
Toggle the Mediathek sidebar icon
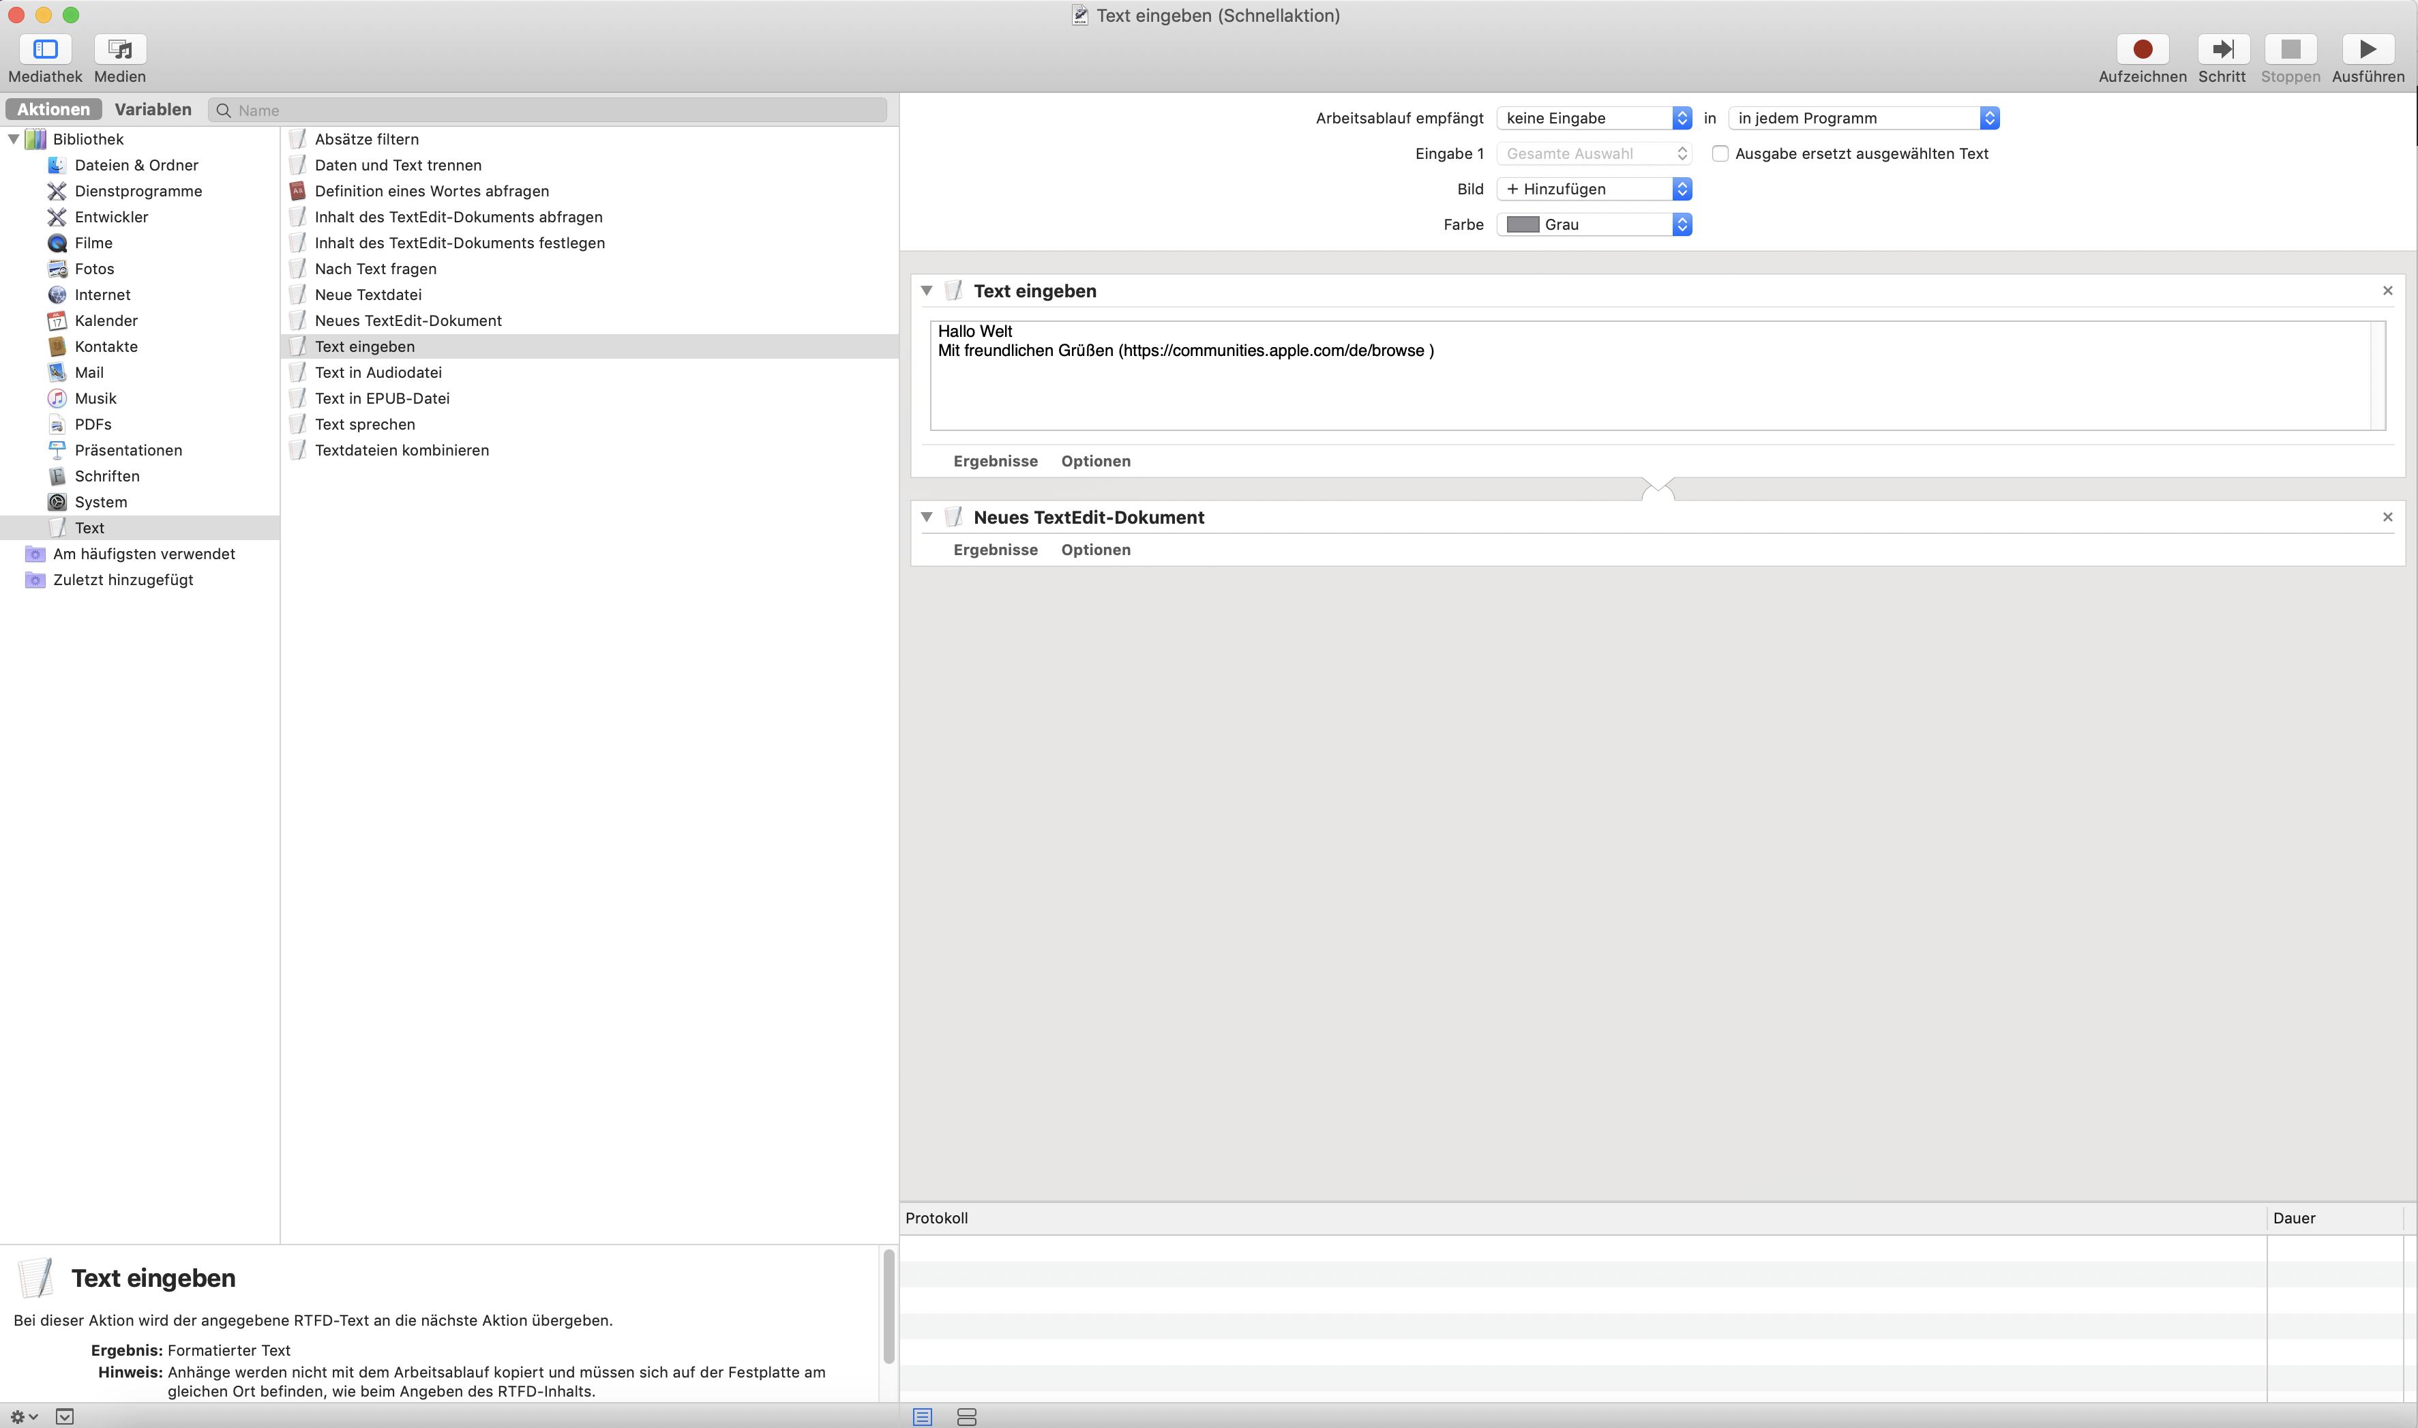point(45,49)
